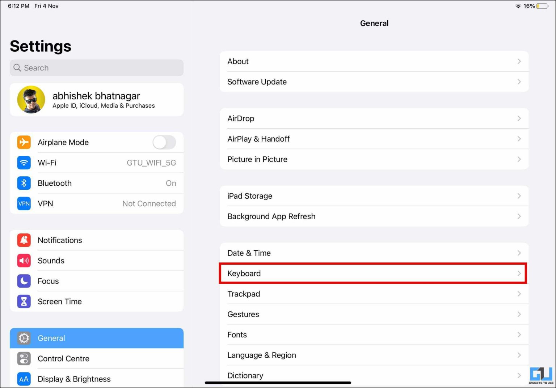Click the VPN icon in sidebar
The image size is (556, 388).
[24, 203]
